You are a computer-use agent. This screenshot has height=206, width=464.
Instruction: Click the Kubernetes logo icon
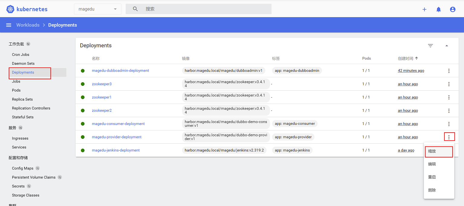pyautogui.click(x=10, y=9)
